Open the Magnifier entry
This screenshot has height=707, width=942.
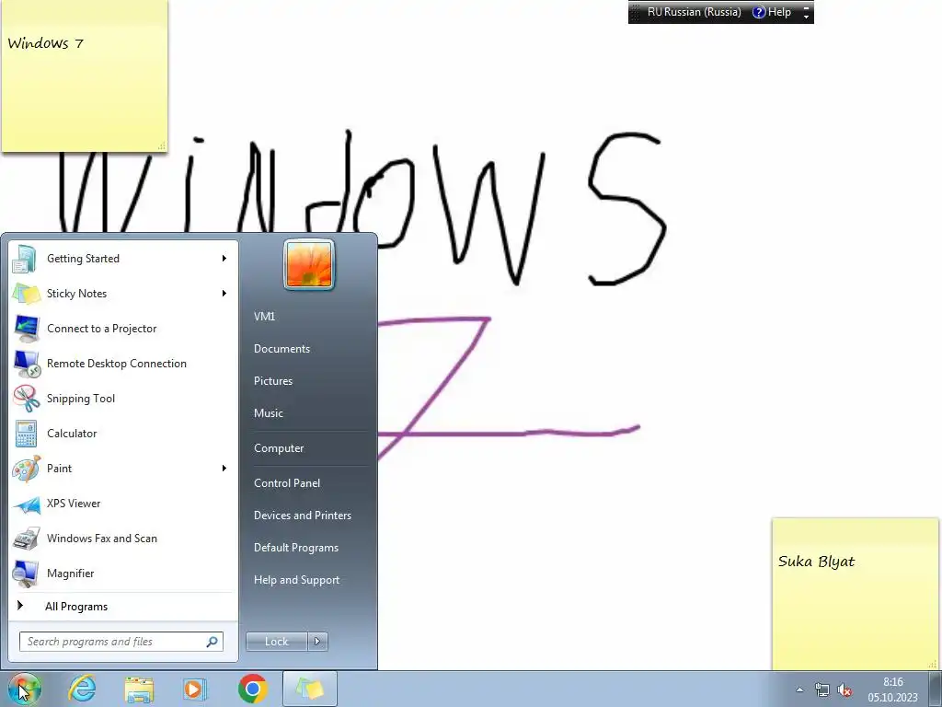click(123, 573)
